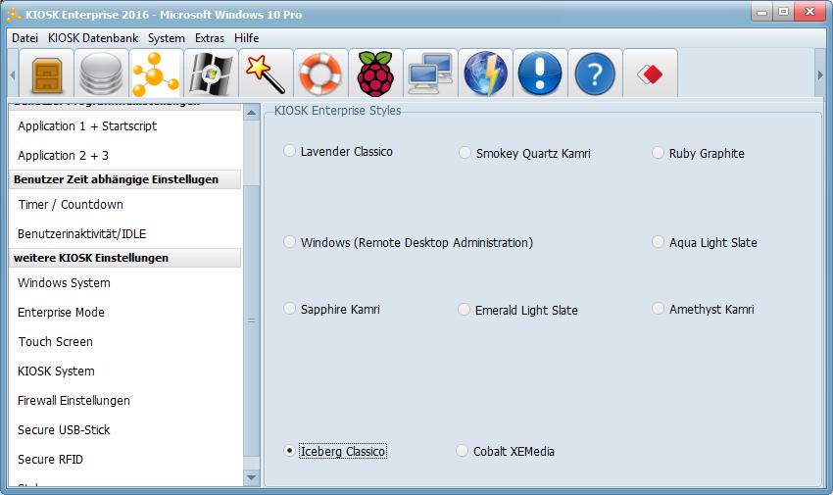Click sidebar scrollbar down arrow
The image size is (833, 495).
[x=252, y=477]
